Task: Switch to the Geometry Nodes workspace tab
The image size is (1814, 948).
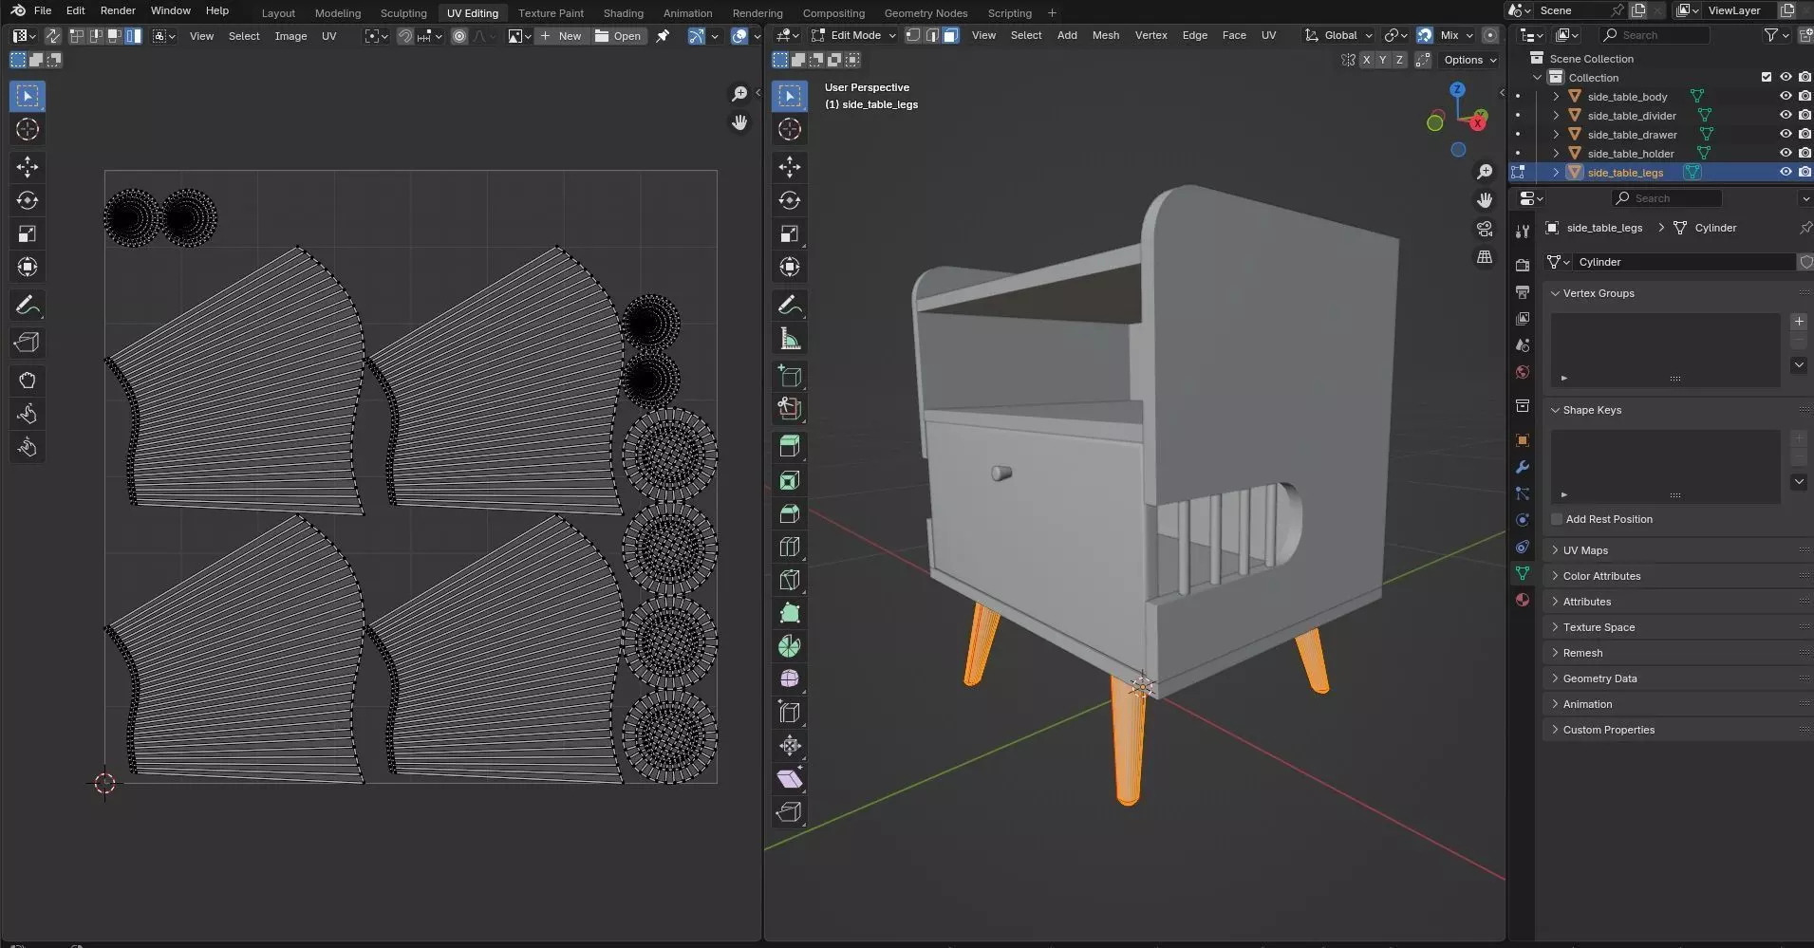Action: point(926,13)
